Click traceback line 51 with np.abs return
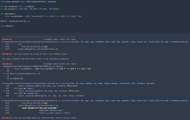190x120 pixels. [49, 69]
